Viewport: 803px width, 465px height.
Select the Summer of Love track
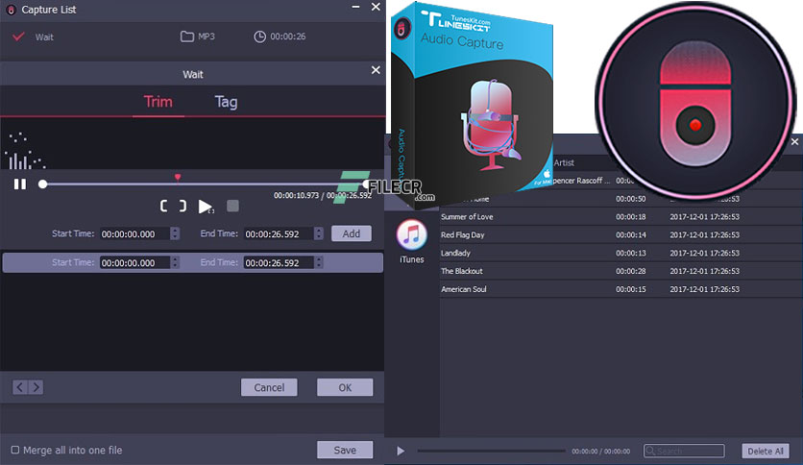620,216
